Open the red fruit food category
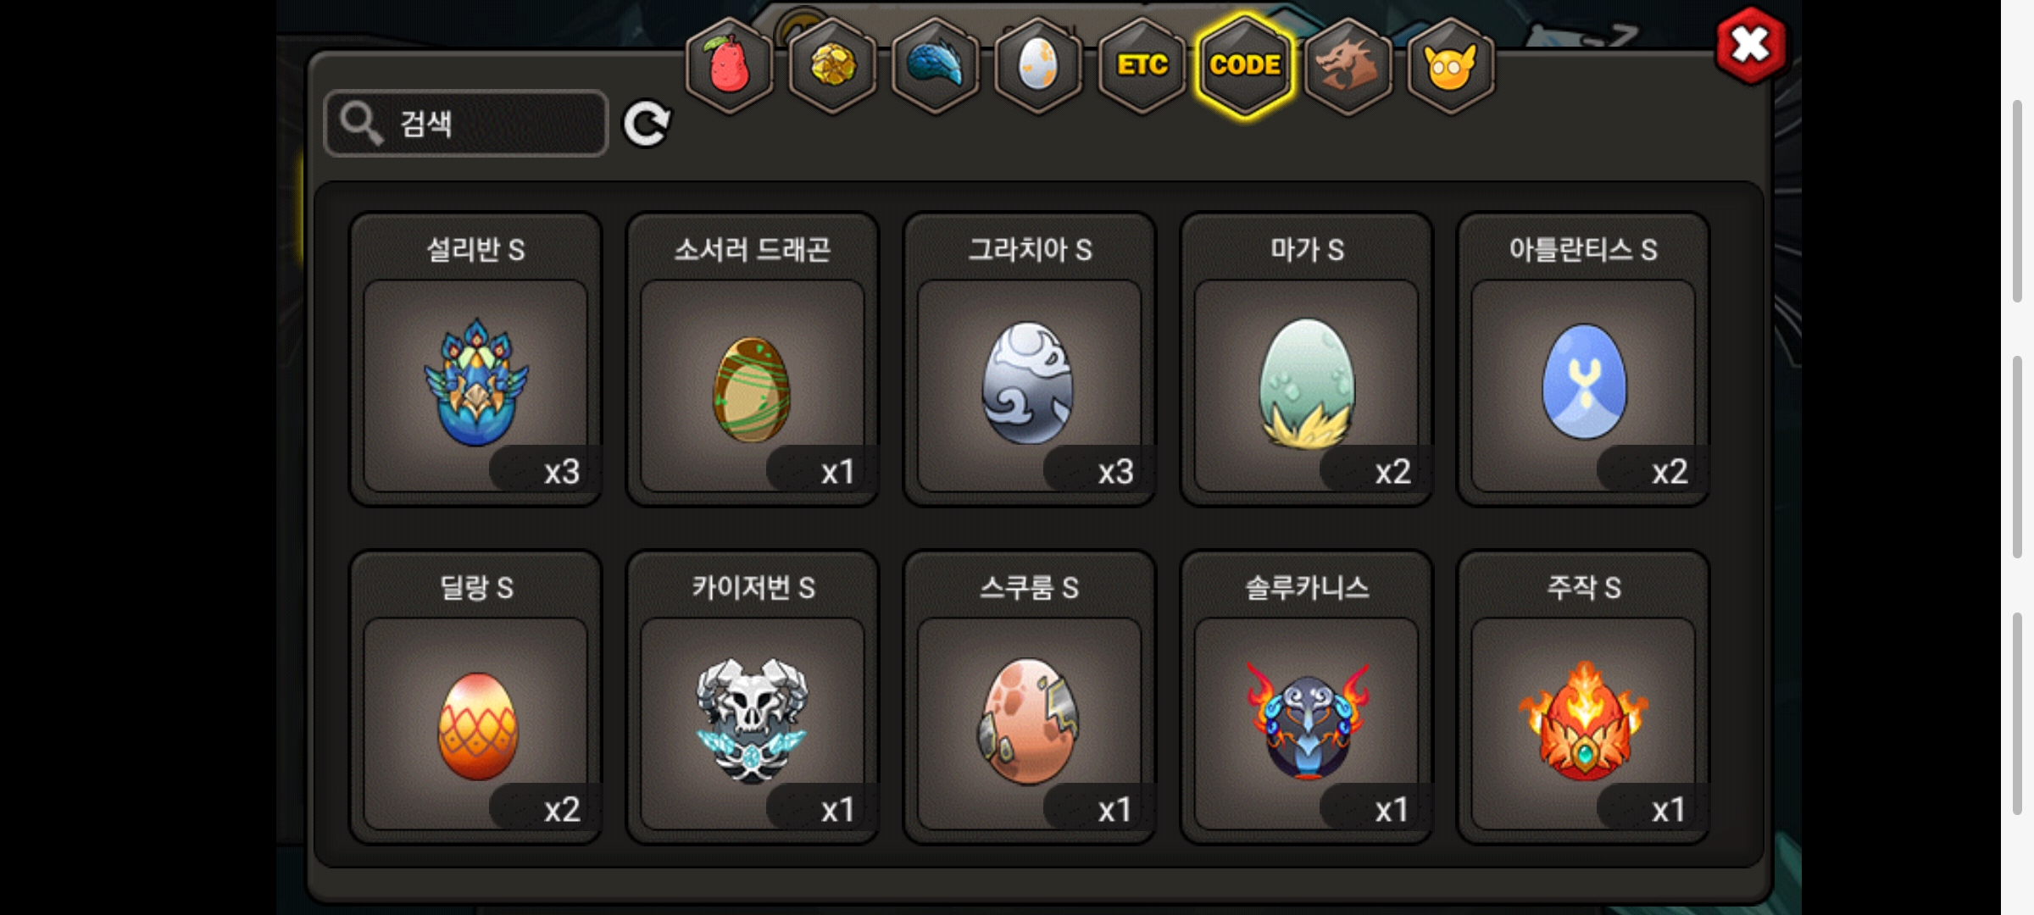The width and height of the screenshot is (2034, 915). (x=730, y=65)
